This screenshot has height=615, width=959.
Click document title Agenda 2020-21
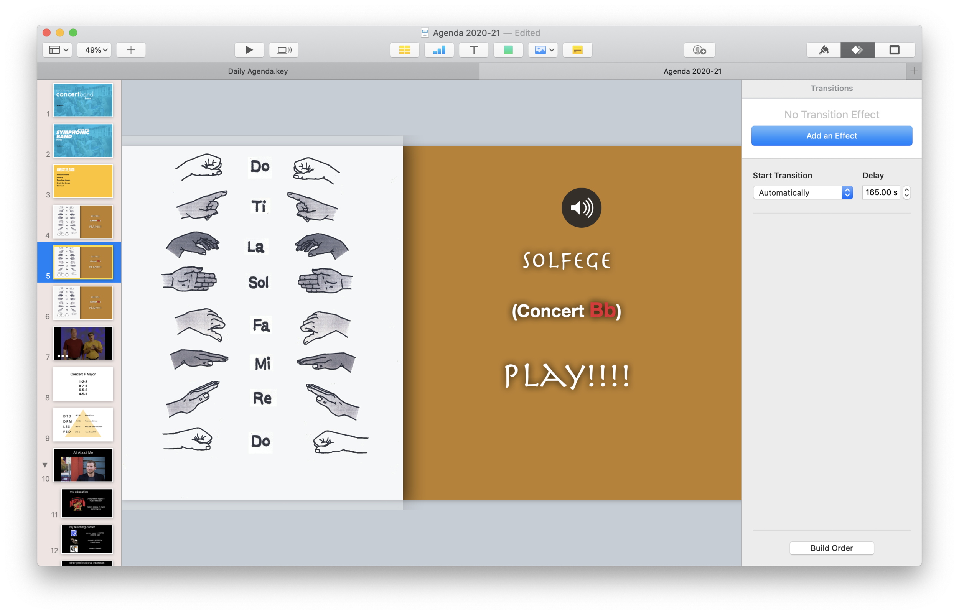click(x=466, y=33)
